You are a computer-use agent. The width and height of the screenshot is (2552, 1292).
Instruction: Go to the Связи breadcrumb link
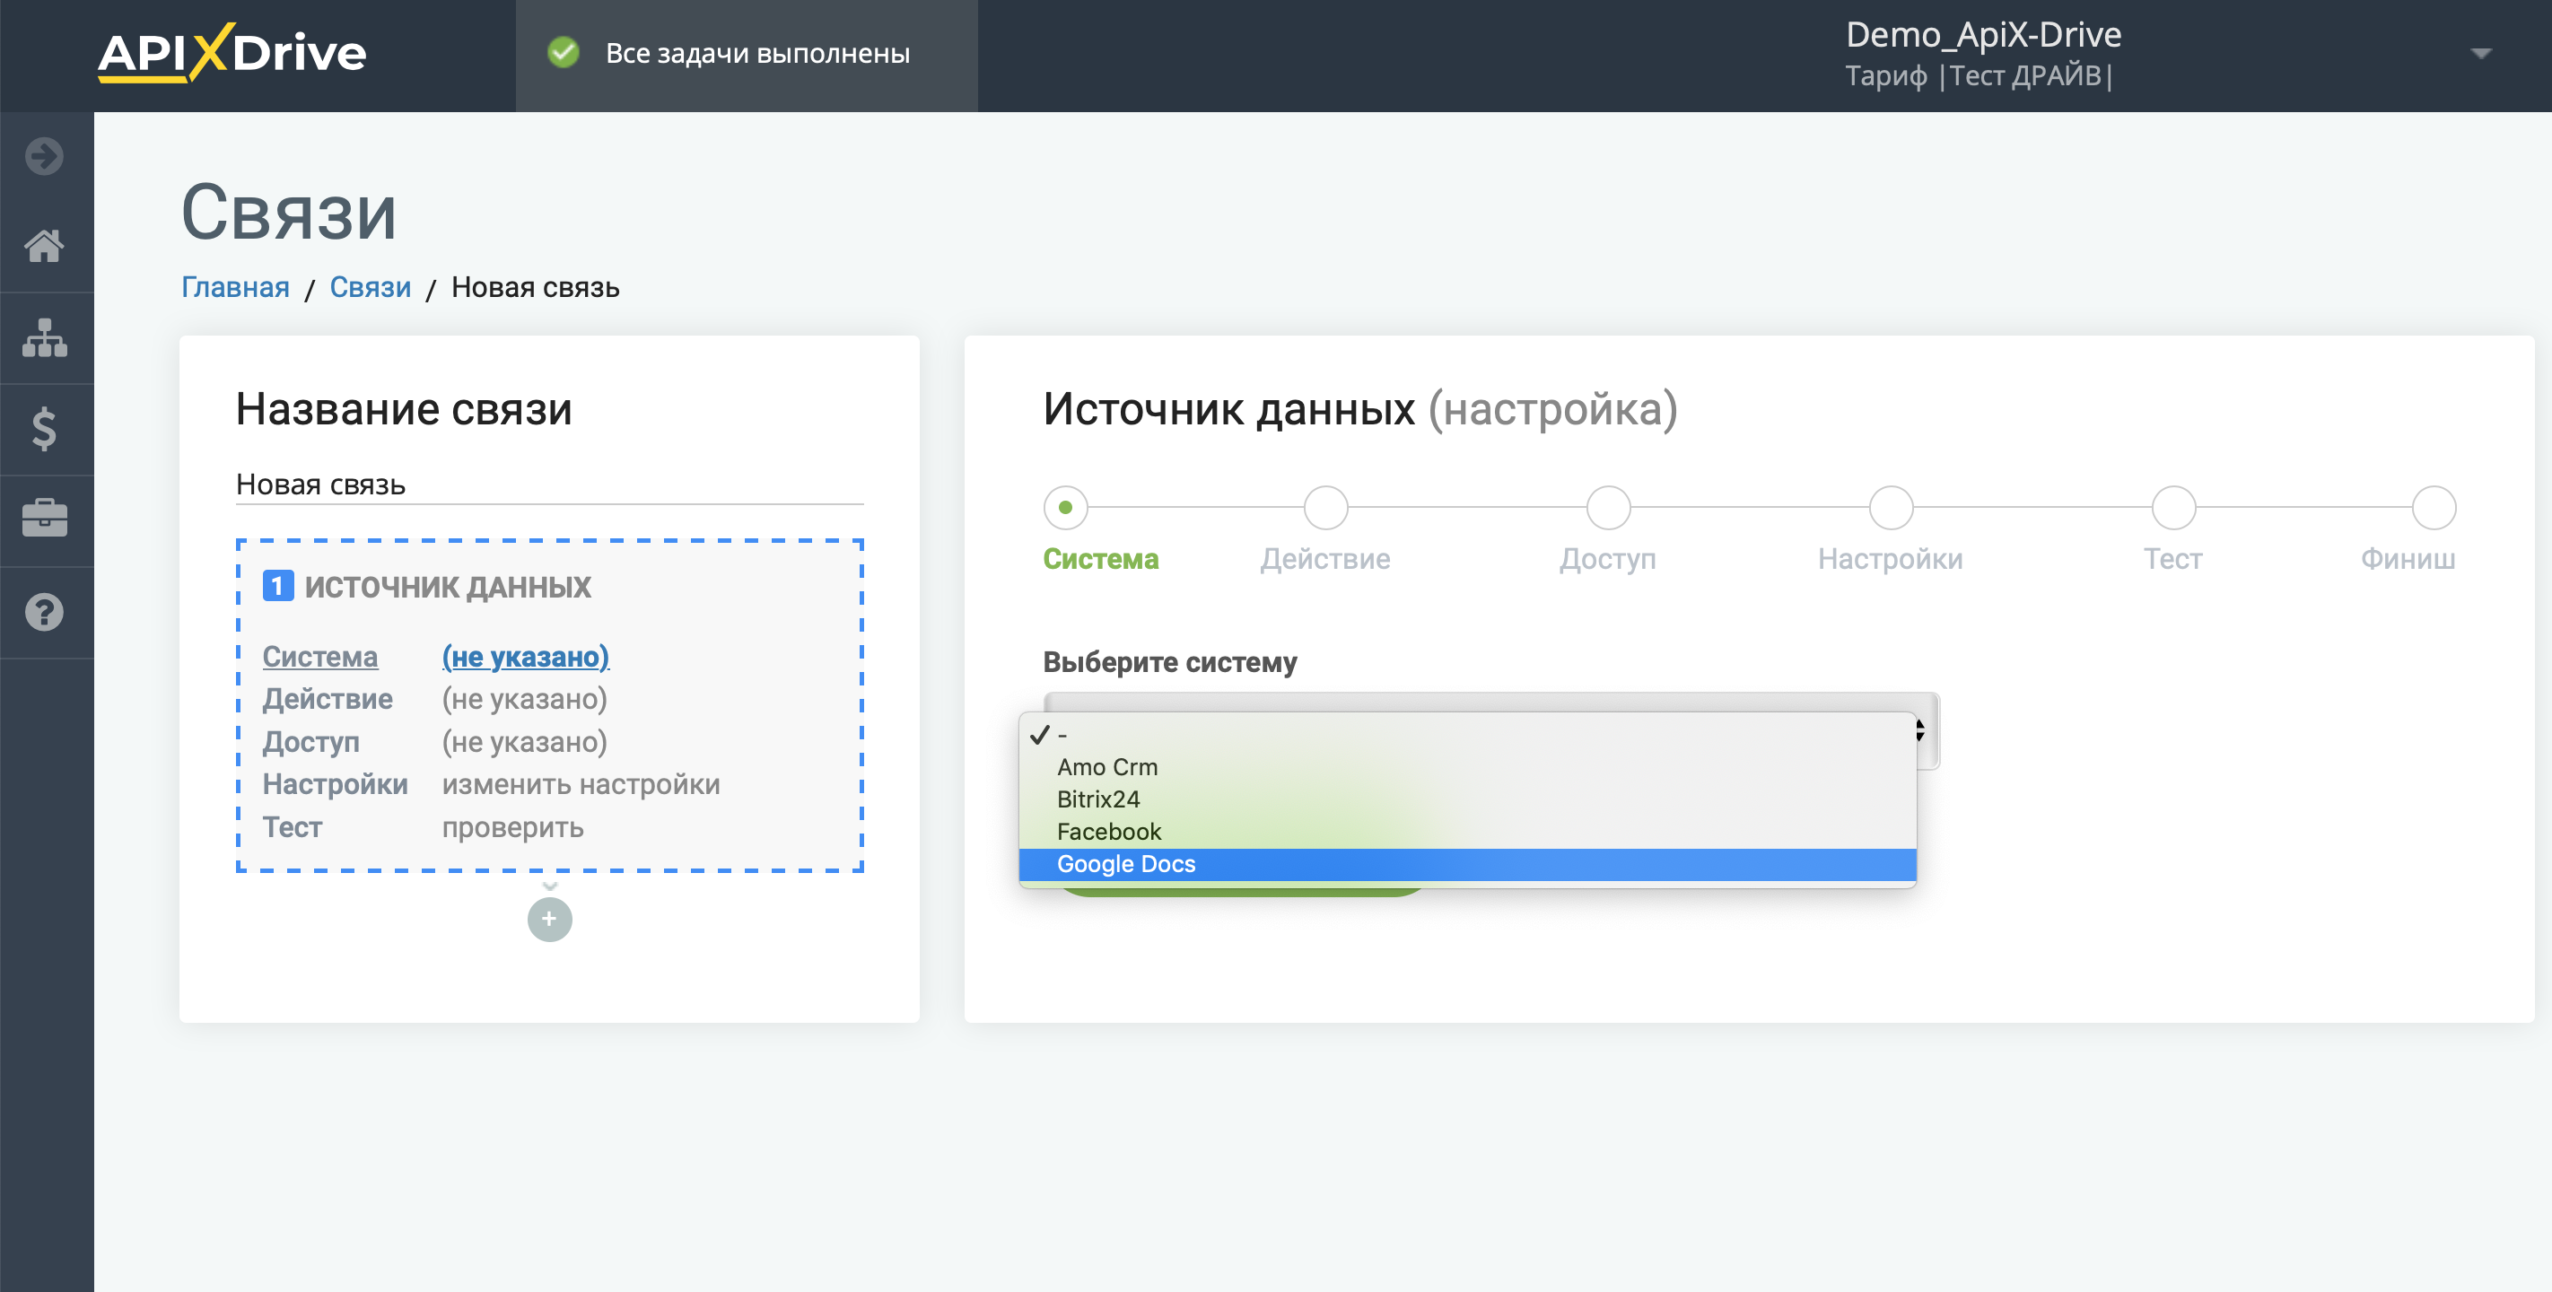[x=370, y=287]
